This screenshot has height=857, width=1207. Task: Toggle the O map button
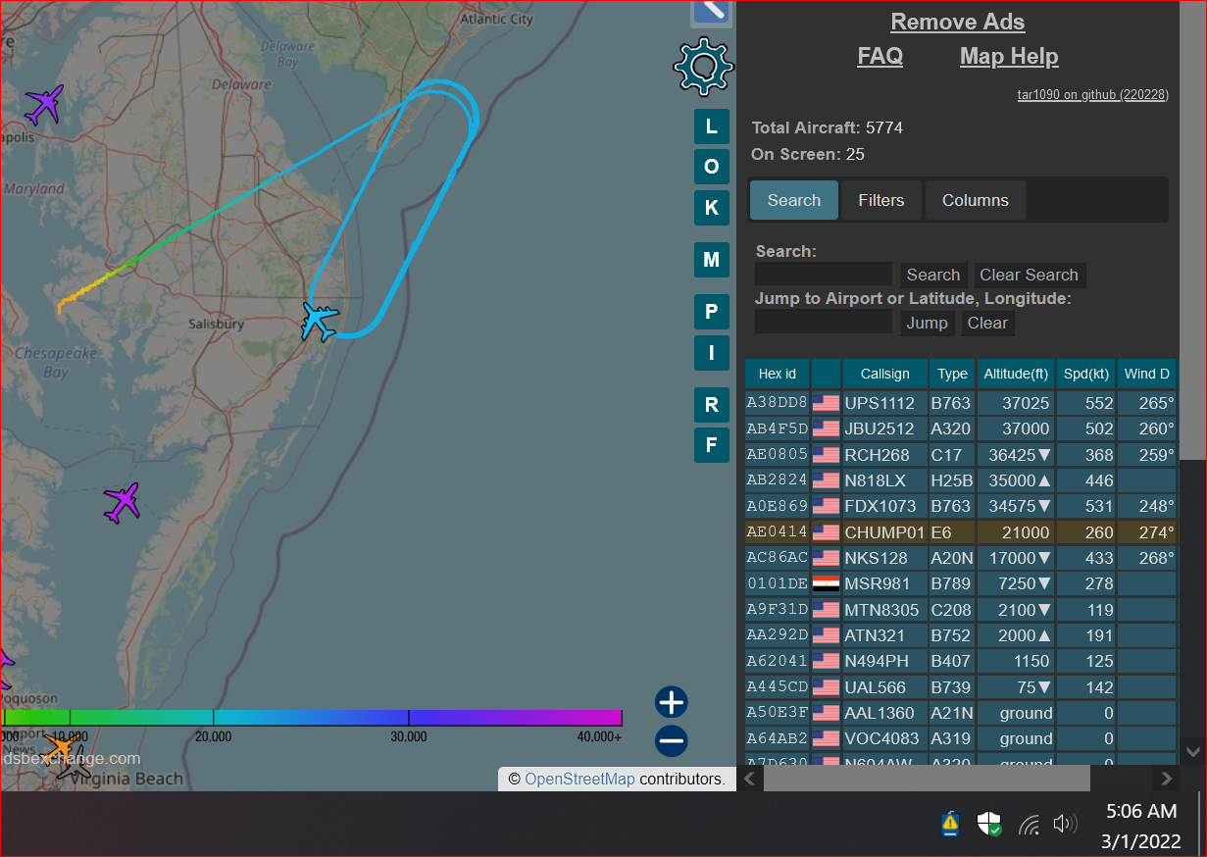pyautogui.click(x=712, y=167)
